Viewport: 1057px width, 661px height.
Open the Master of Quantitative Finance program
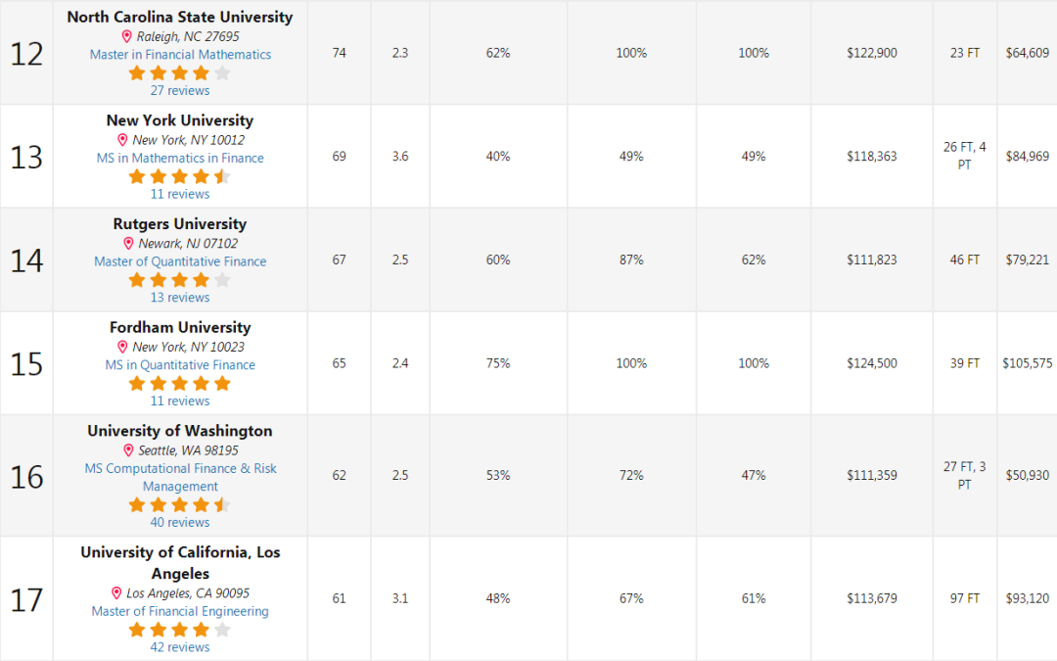tap(181, 261)
